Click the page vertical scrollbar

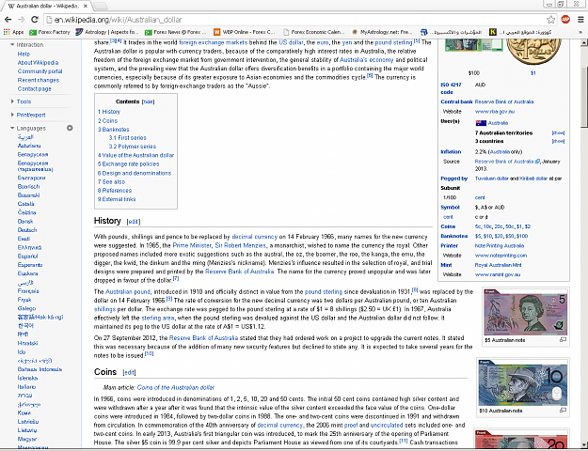[x=584, y=98]
